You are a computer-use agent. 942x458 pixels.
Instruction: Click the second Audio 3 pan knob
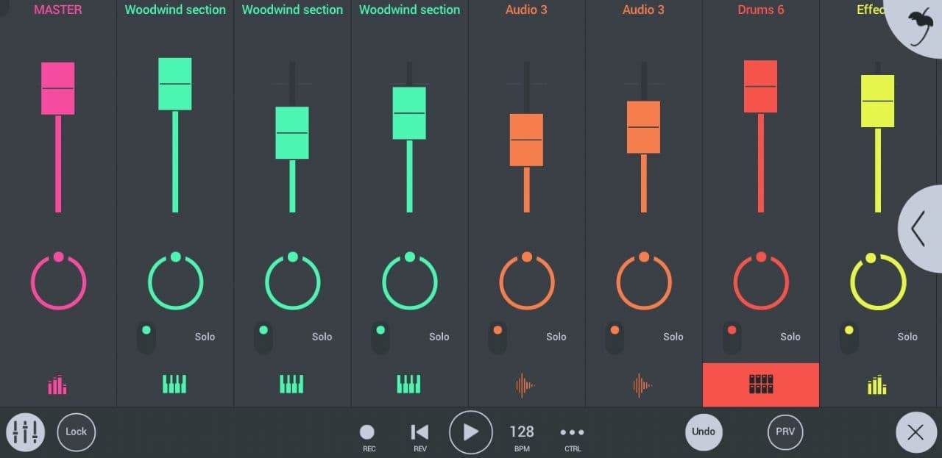pos(643,282)
